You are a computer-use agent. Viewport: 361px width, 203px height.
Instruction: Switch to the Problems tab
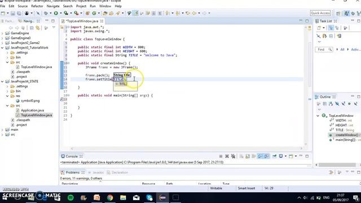pos(73,173)
